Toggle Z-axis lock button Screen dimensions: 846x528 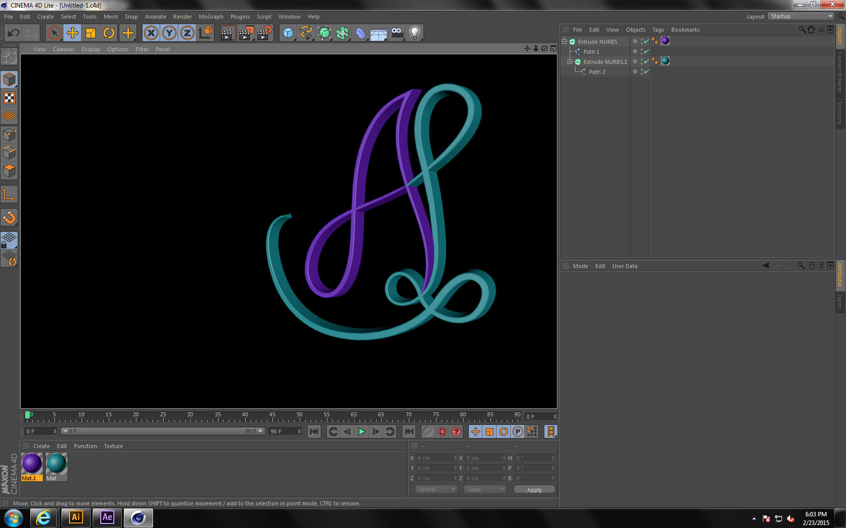click(187, 33)
